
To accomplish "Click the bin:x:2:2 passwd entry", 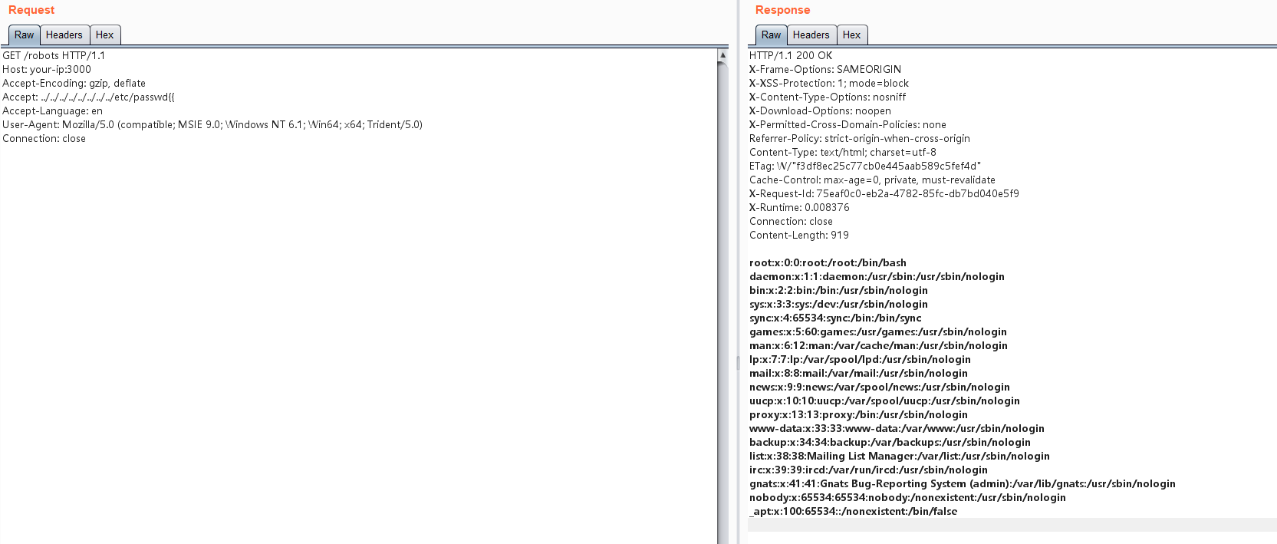I will pyautogui.click(x=838, y=291).
